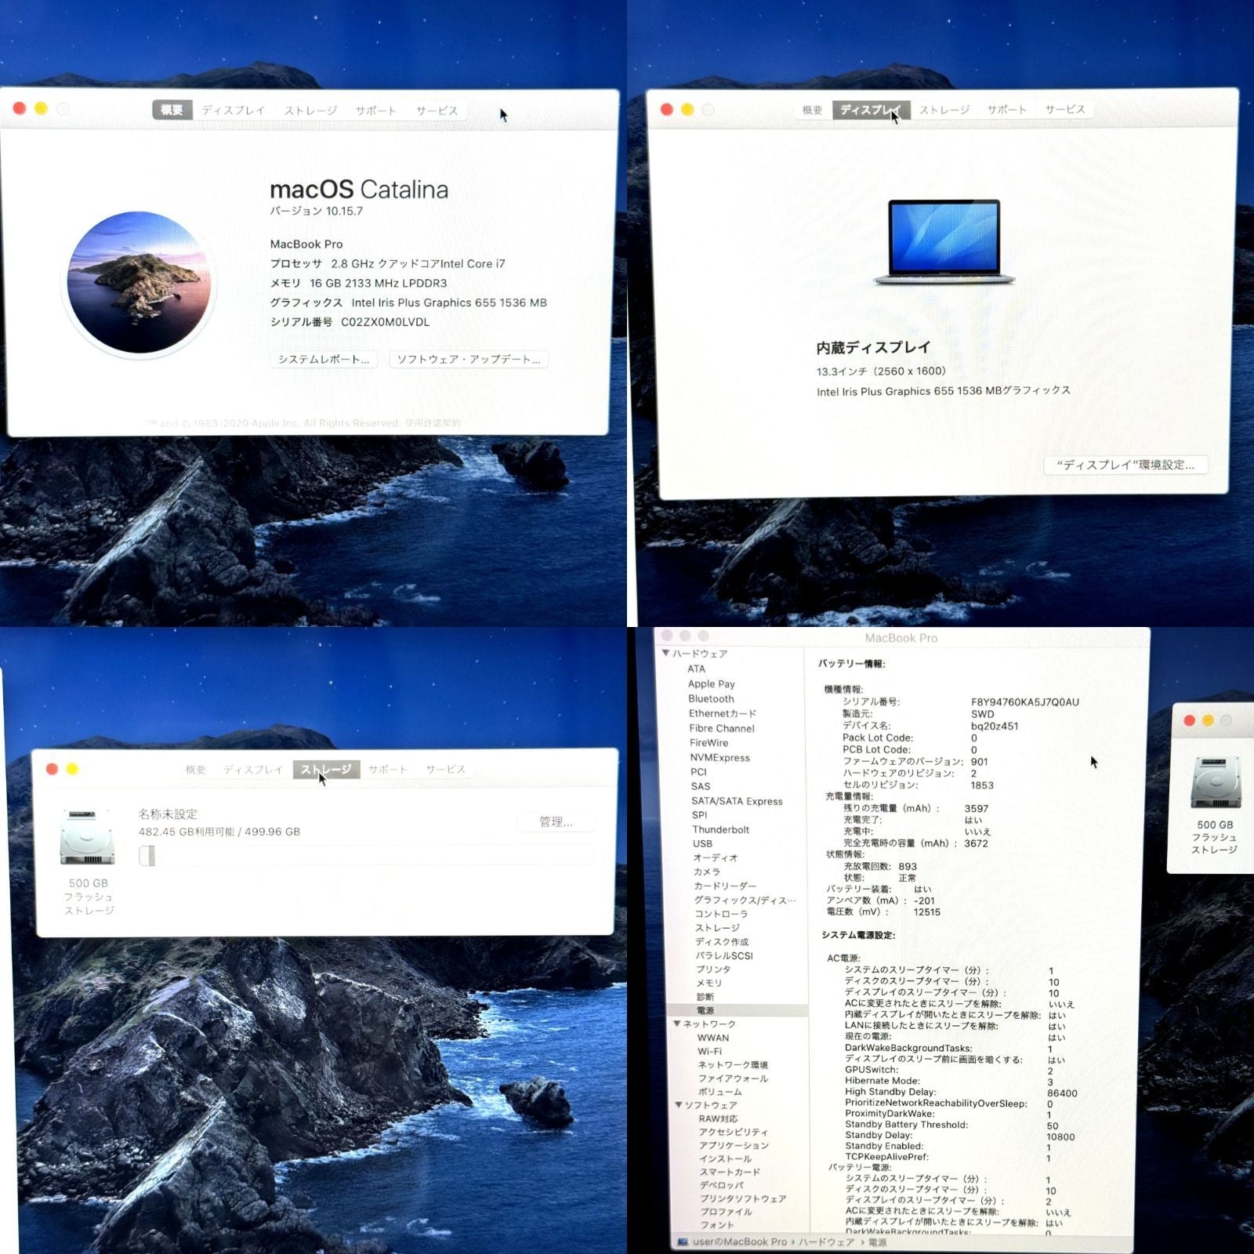The height and width of the screenshot is (1254, 1254).
Task: Open ディスプレイ tab in the macOS Catalina window
Action: 234,111
